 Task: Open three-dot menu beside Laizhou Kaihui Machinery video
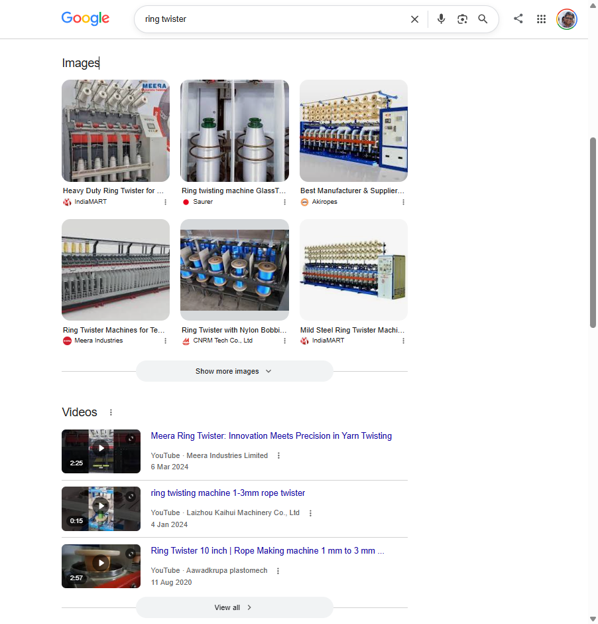click(310, 513)
